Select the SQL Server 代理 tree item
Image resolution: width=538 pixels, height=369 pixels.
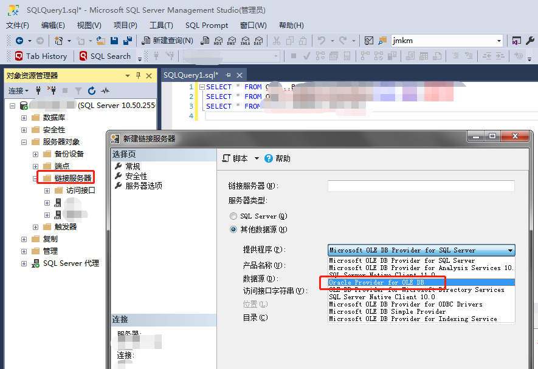coord(71,263)
